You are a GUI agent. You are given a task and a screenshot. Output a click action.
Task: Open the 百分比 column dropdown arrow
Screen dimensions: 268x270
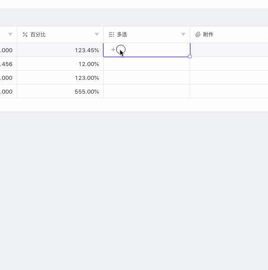click(97, 35)
